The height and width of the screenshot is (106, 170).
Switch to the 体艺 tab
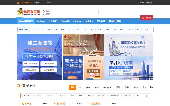tap(127, 88)
